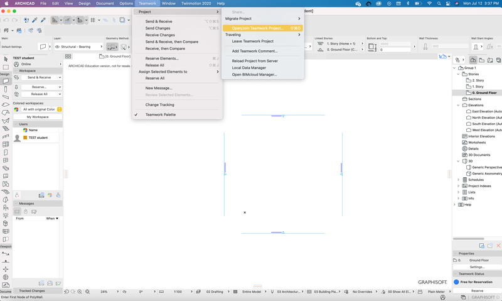This screenshot has height=301, width=502.
Task: Click the floor plan grid view icon
Action: (68, 56)
